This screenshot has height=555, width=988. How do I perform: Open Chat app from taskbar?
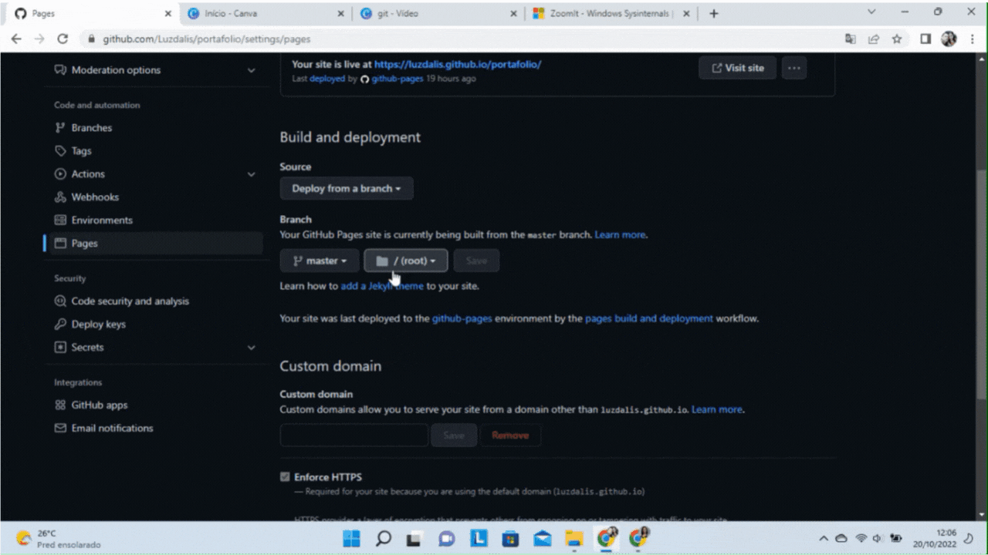click(447, 538)
